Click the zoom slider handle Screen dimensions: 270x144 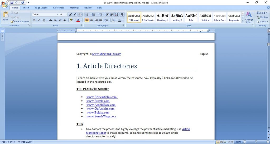click(x=256, y=142)
